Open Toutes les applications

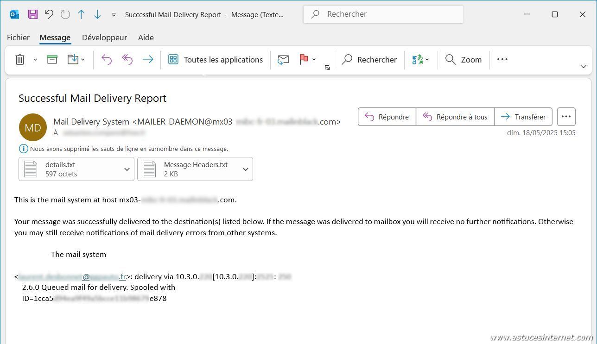(x=216, y=59)
